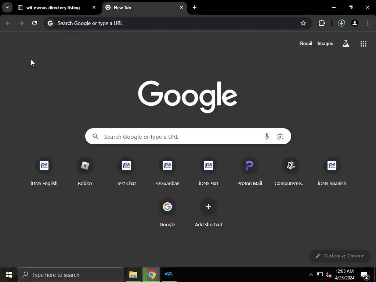Viewport: 376px width, 282px height.
Task: Bookmark this tab with the star icon
Action: point(303,23)
